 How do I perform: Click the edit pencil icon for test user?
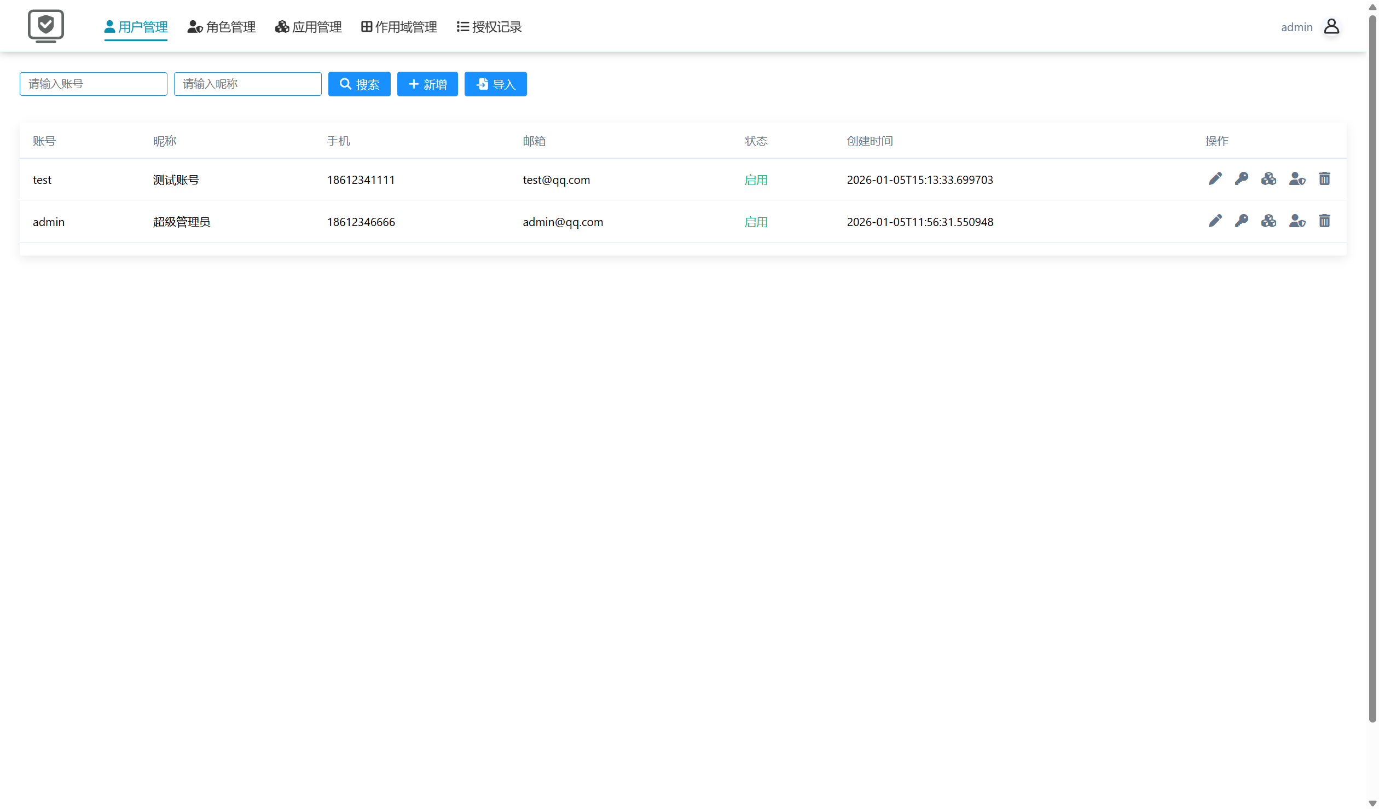pyautogui.click(x=1215, y=179)
